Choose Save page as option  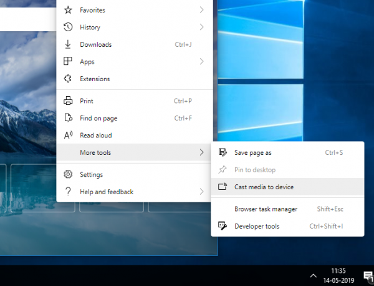click(253, 152)
